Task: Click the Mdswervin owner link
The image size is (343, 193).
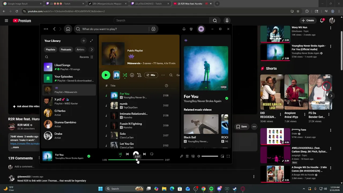Action: click(134, 63)
